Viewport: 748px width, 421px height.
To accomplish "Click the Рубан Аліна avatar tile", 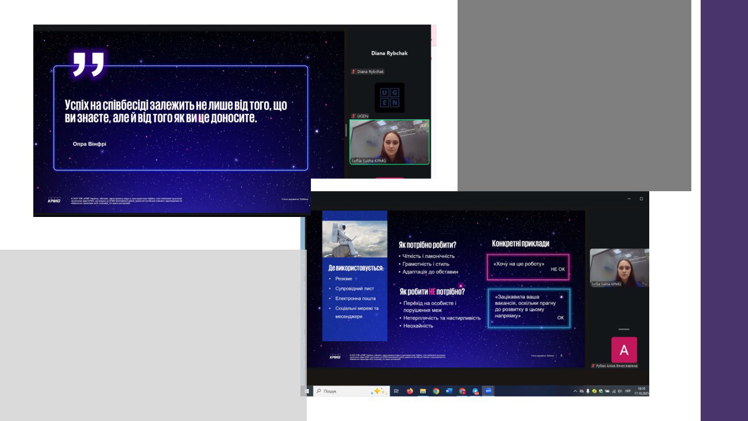I will [624, 350].
